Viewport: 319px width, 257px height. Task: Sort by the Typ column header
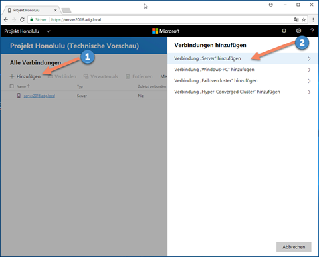tap(80, 86)
